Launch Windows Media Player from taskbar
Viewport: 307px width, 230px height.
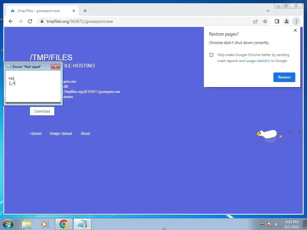tap(45, 224)
